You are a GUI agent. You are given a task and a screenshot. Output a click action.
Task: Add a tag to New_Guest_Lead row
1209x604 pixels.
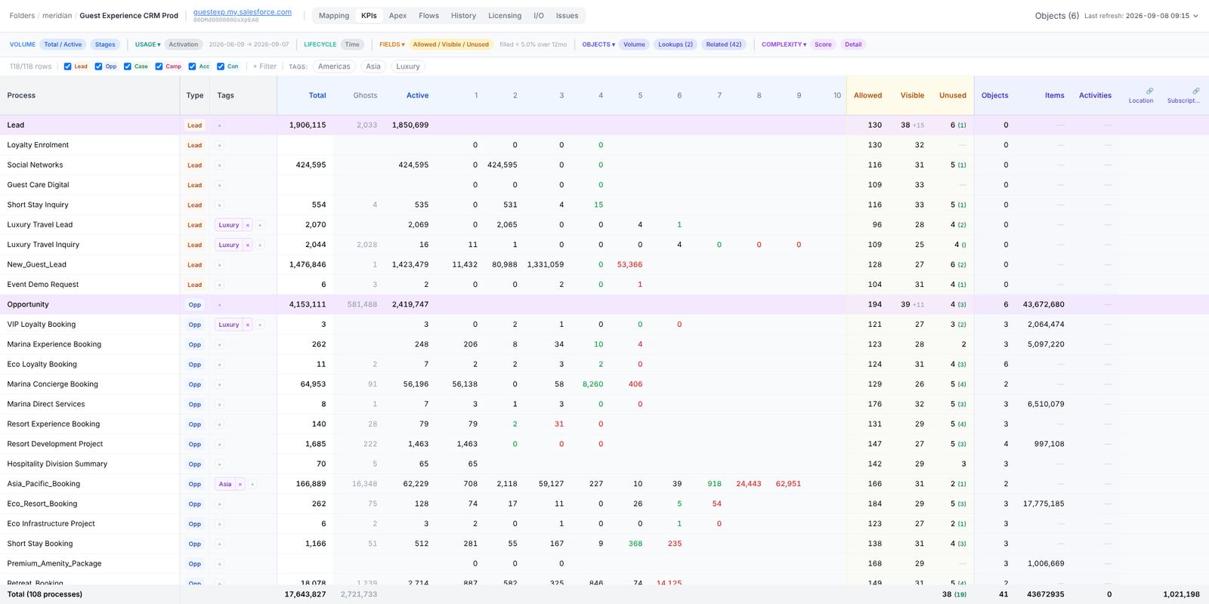220,265
